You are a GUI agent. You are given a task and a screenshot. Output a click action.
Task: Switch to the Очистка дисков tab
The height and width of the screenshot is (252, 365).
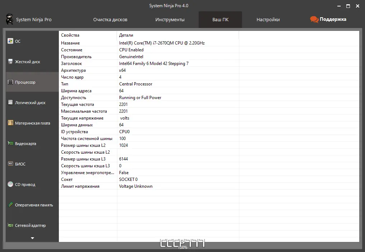pyautogui.click(x=110, y=20)
